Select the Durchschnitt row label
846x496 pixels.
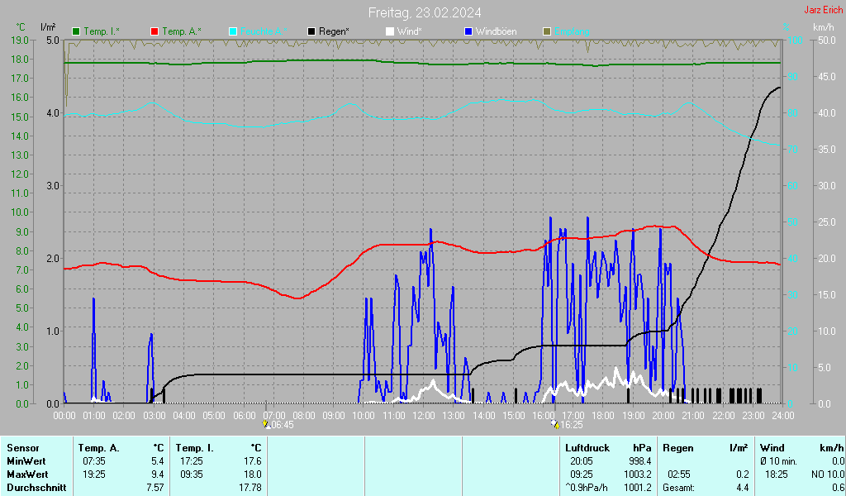[34, 488]
